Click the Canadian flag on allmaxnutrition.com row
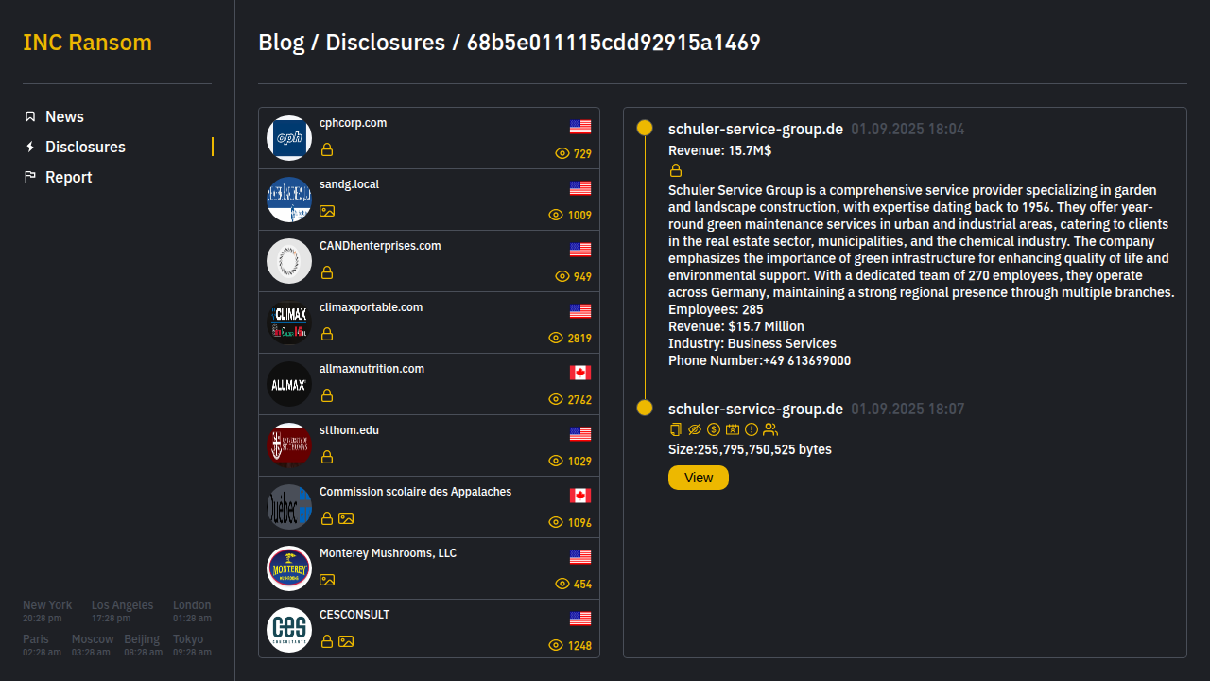This screenshot has width=1210, height=681. coord(580,373)
